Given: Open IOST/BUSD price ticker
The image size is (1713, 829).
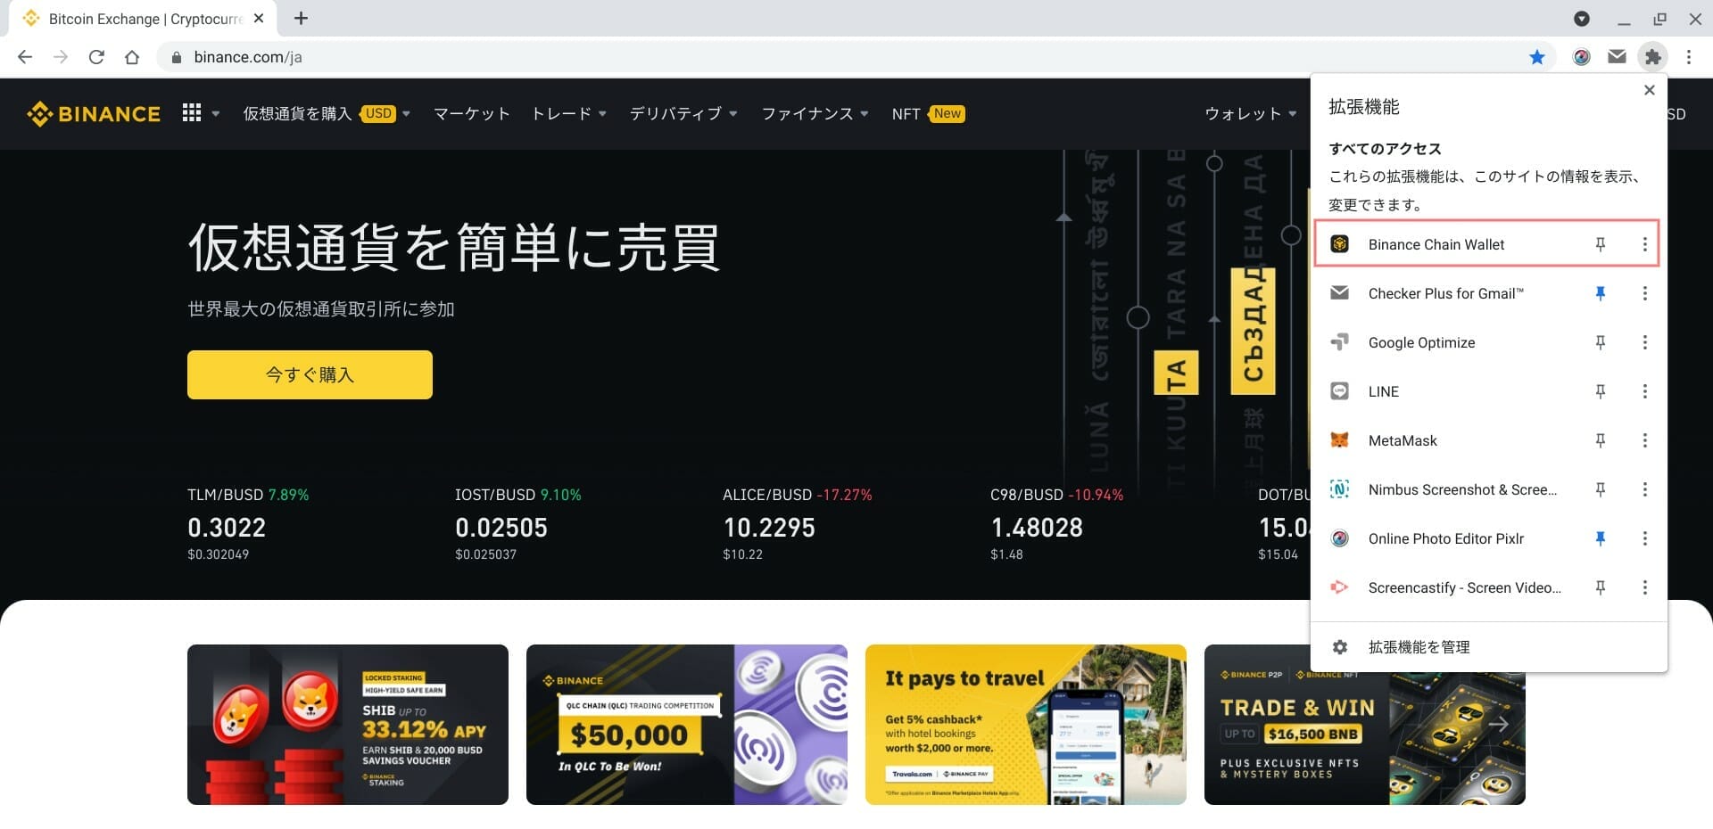Looking at the screenshot, I should [x=517, y=524].
